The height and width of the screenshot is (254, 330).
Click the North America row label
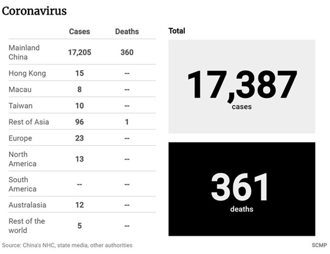23,159
